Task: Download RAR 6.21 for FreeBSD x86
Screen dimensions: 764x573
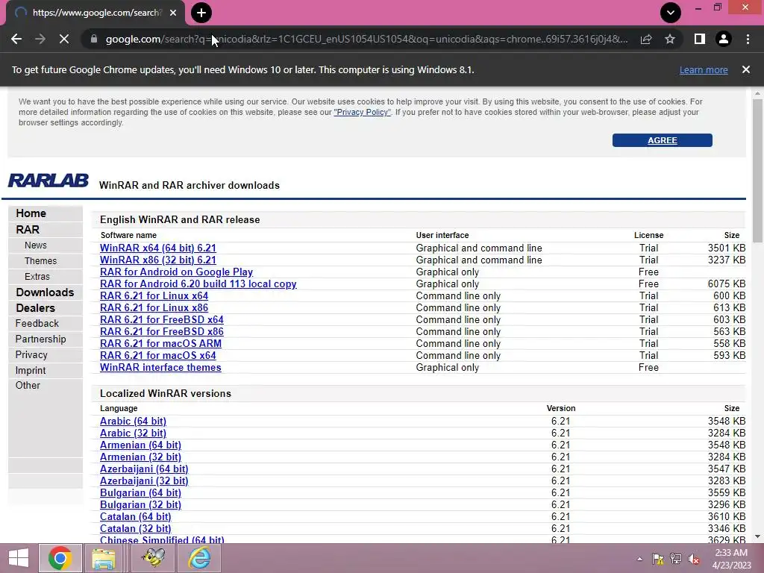Action: 162,332
